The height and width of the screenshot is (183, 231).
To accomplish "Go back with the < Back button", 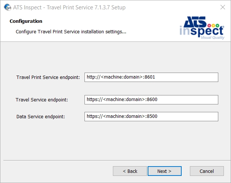I will click(x=130, y=171).
